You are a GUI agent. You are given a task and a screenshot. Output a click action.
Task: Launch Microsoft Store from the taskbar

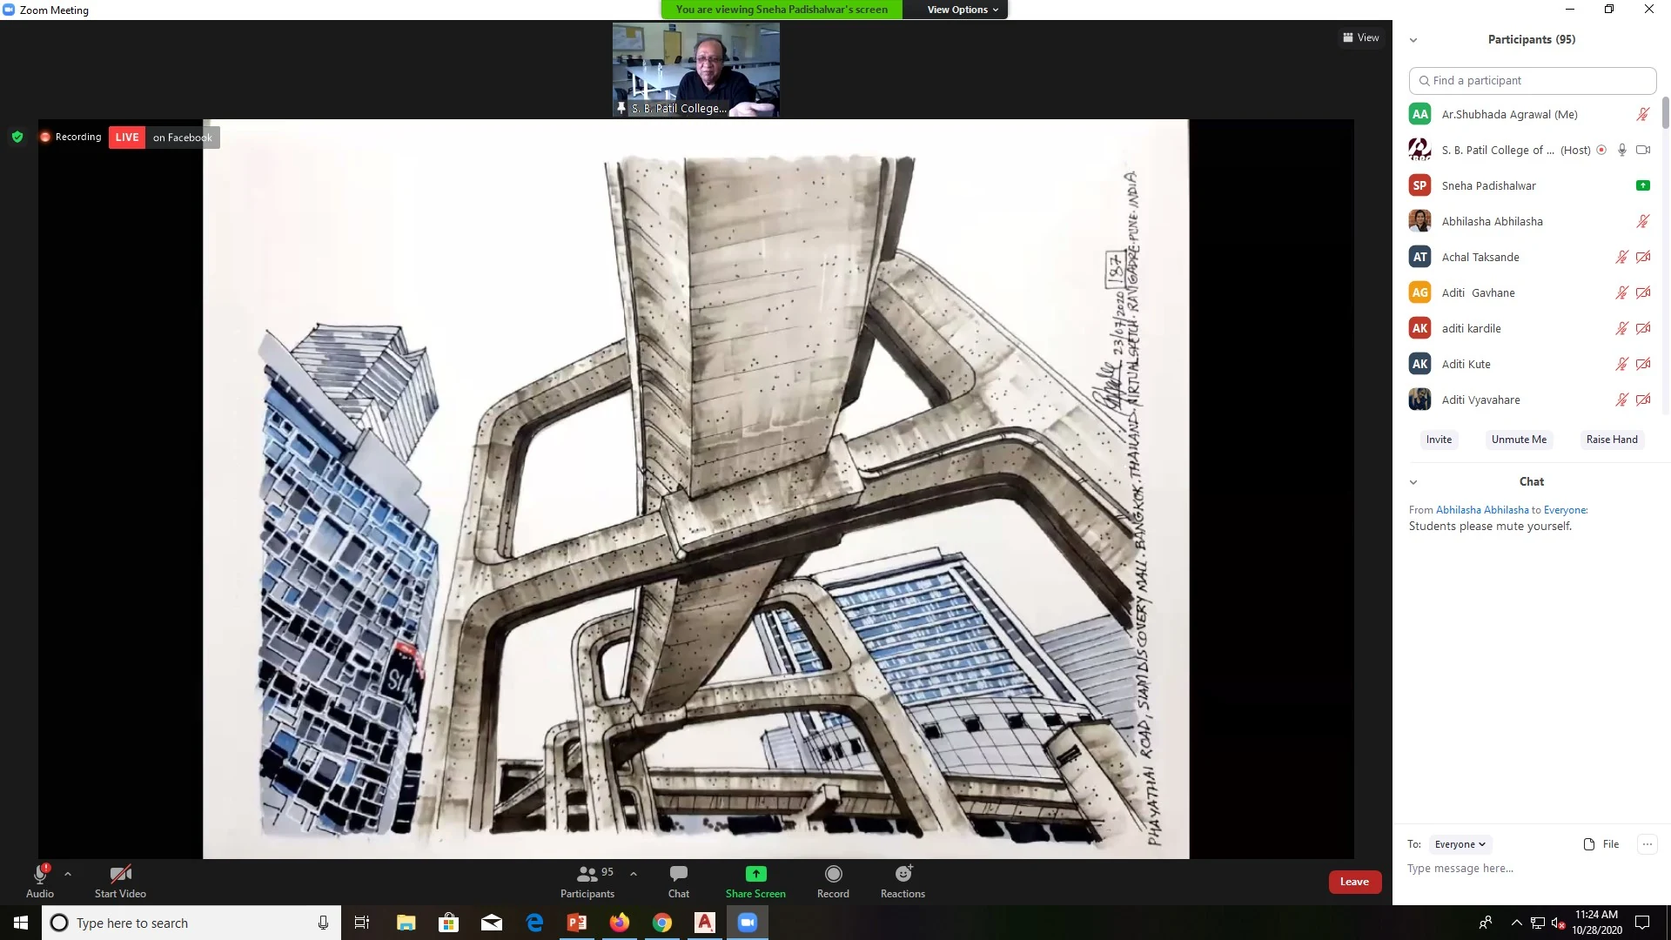pos(449,923)
